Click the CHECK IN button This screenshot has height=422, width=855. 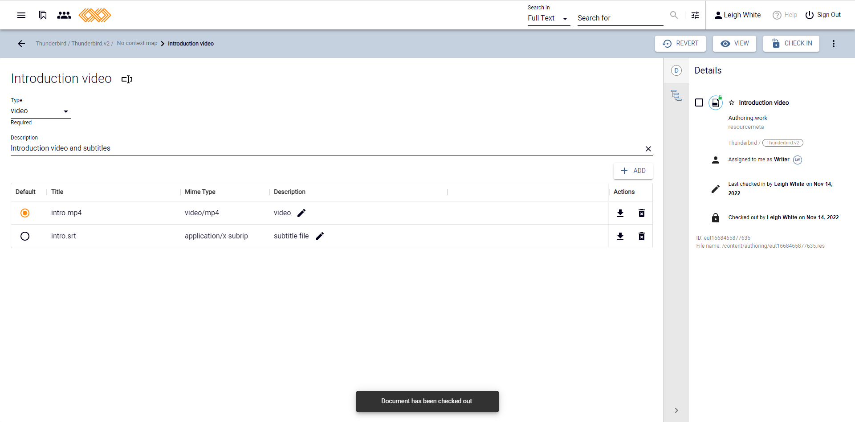click(x=791, y=44)
